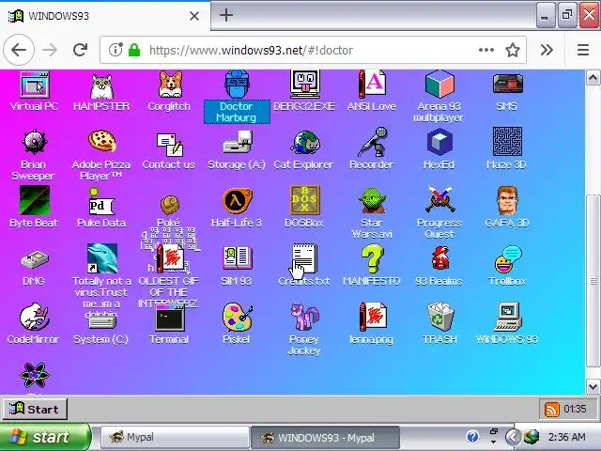
Task: Show site information icon
Action: [x=115, y=50]
